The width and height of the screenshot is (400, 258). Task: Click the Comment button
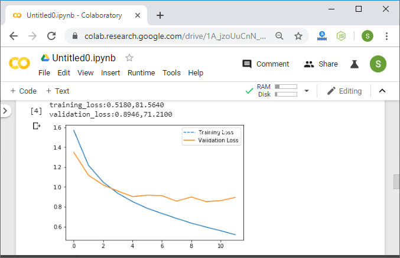266,64
